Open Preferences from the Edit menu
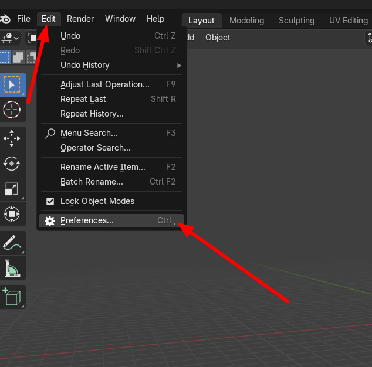The width and height of the screenshot is (372, 367). tap(111, 221)
